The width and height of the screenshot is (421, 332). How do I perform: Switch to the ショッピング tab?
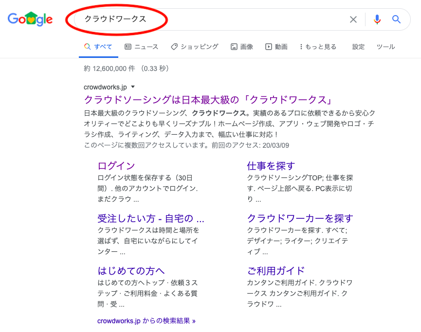coord(195,47)
